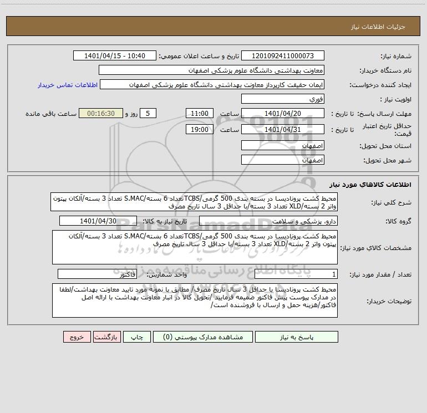Click price validity date 1401/04/31

(283, 129)
